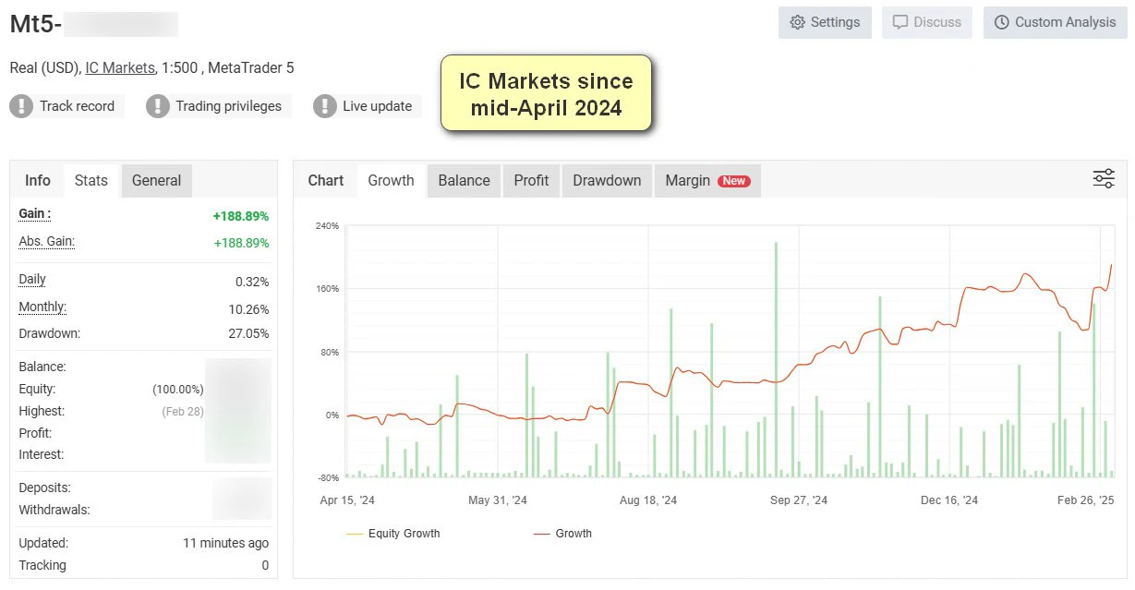Click the Gain label
This screenshot has width=1135, height=590.
click(x=34, y=213)
